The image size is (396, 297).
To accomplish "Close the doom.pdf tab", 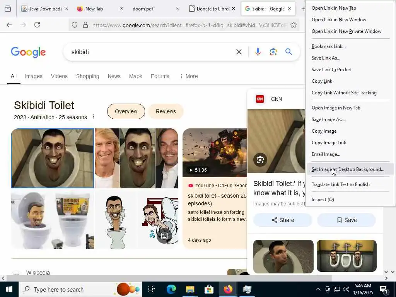I will coord(178,9).
